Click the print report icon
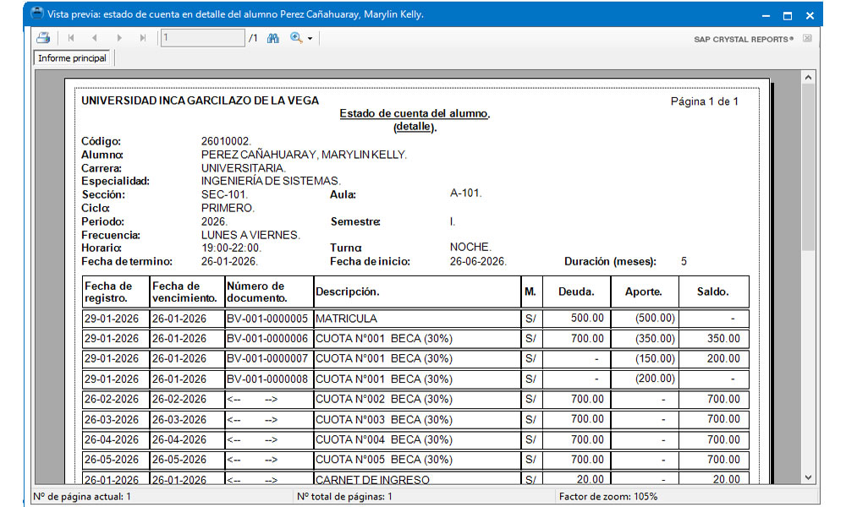The height and width of the screenshot is (507, 846). click(43, 38)
